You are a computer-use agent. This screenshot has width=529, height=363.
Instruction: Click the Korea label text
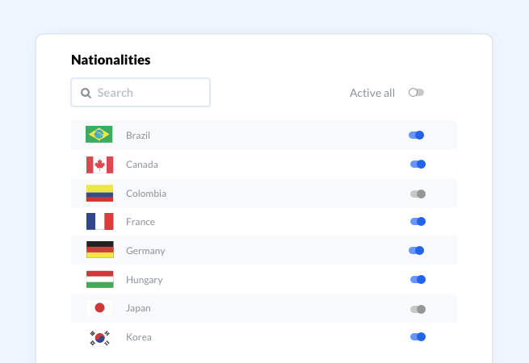[139, 337]
